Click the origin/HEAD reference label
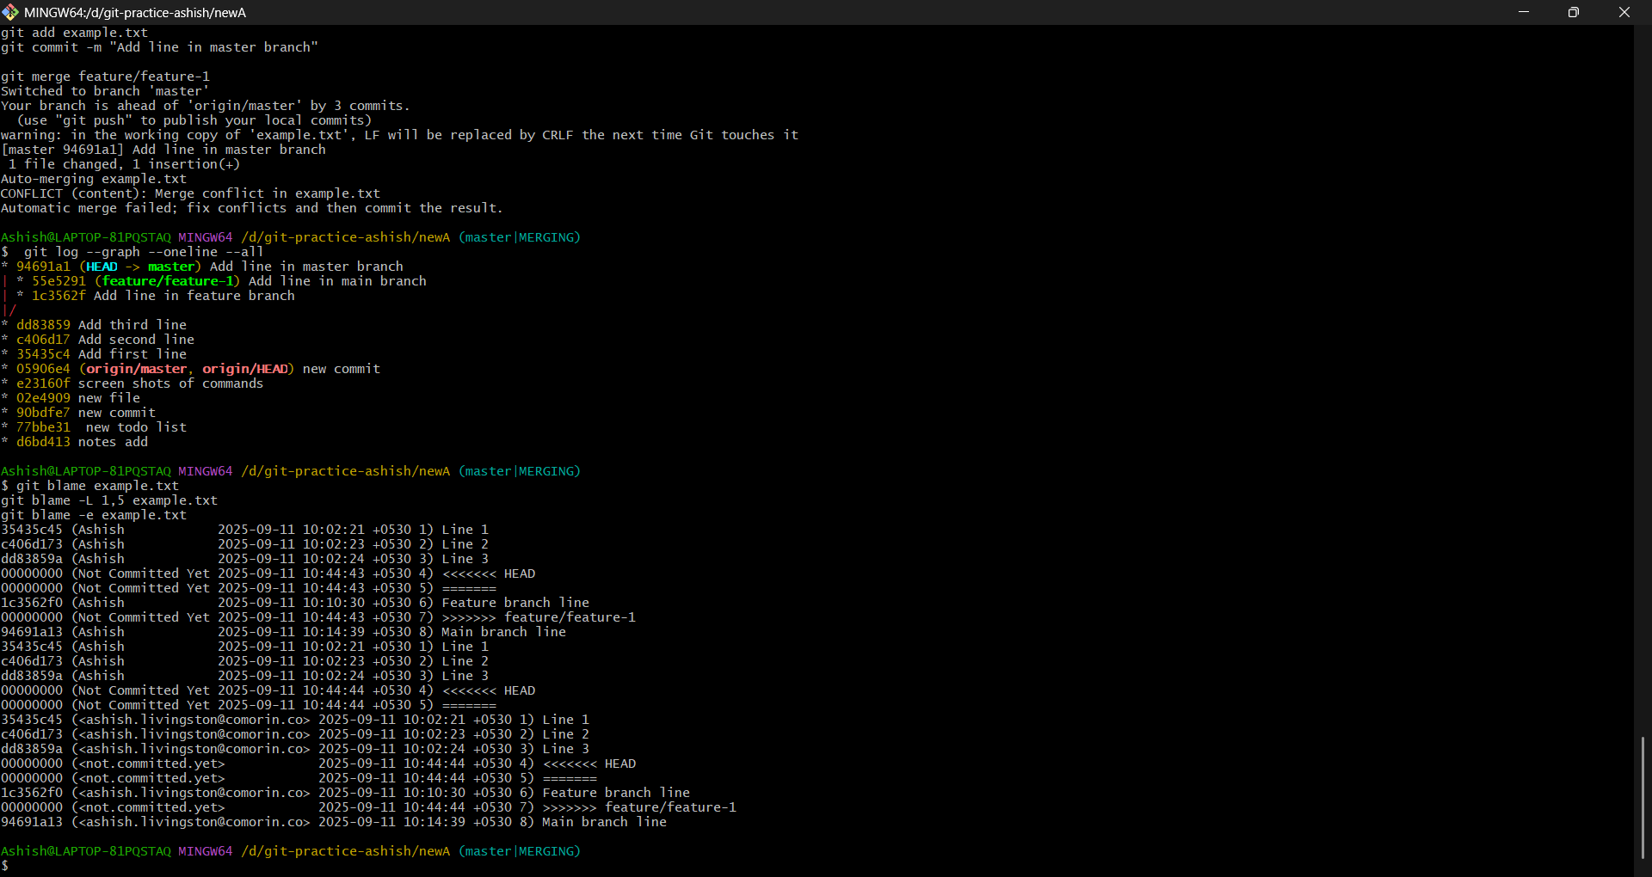 (245, 368)
